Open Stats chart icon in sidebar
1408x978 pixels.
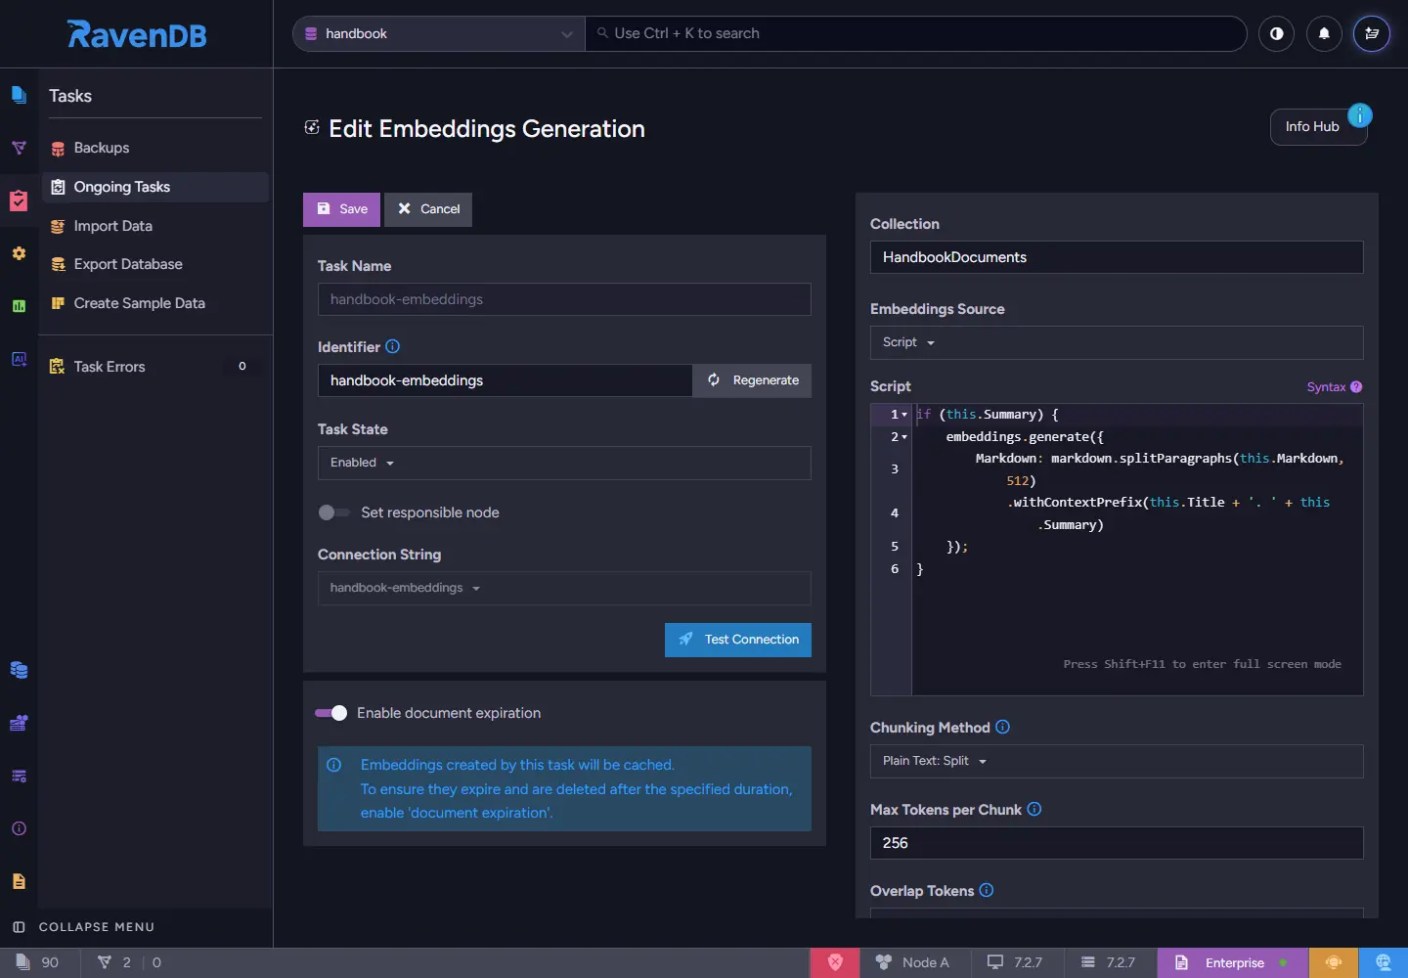pyautogui.click(x=19, y=306)
